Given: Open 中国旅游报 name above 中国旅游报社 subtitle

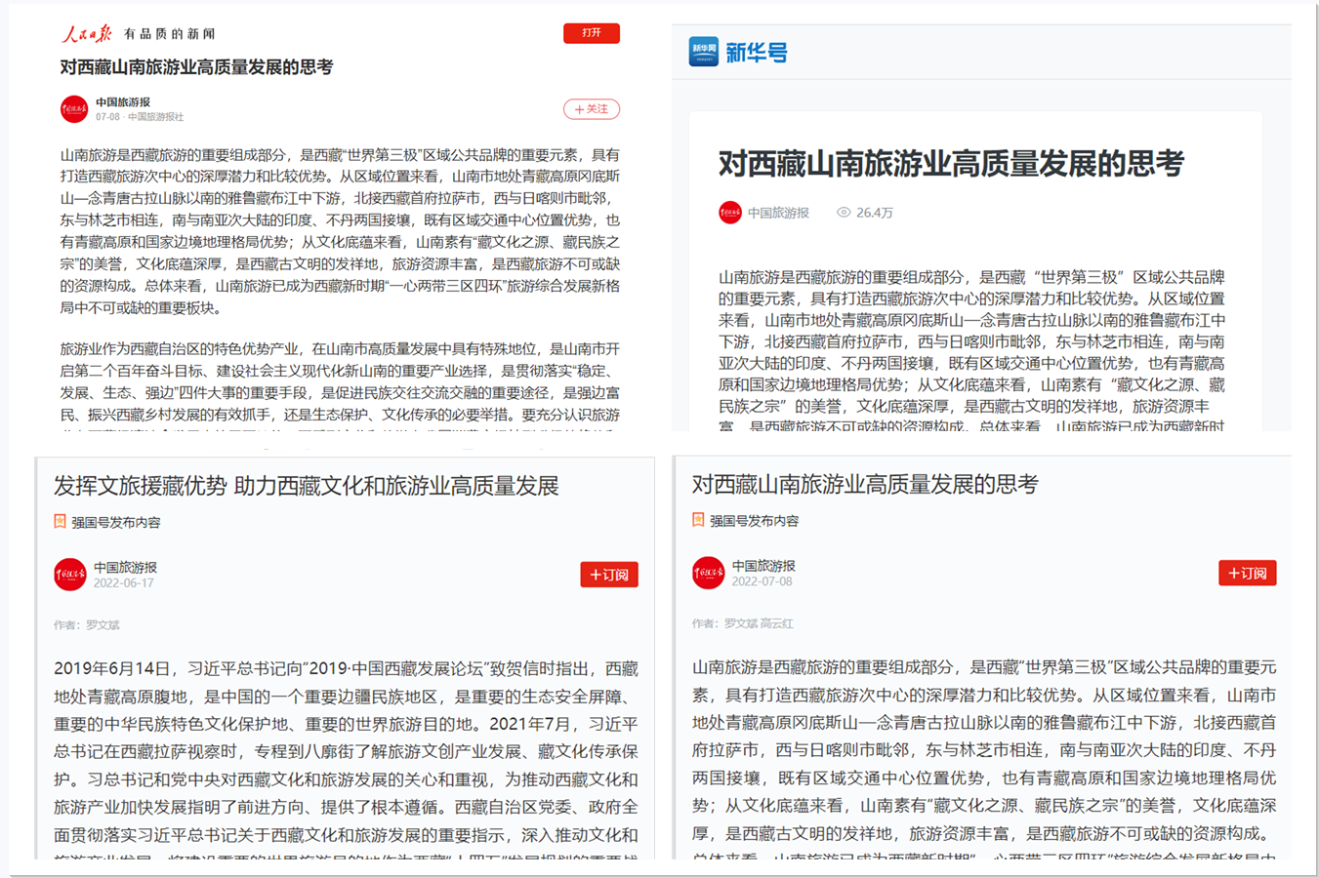Looking at the screenshot, I should tap(123, 102).
